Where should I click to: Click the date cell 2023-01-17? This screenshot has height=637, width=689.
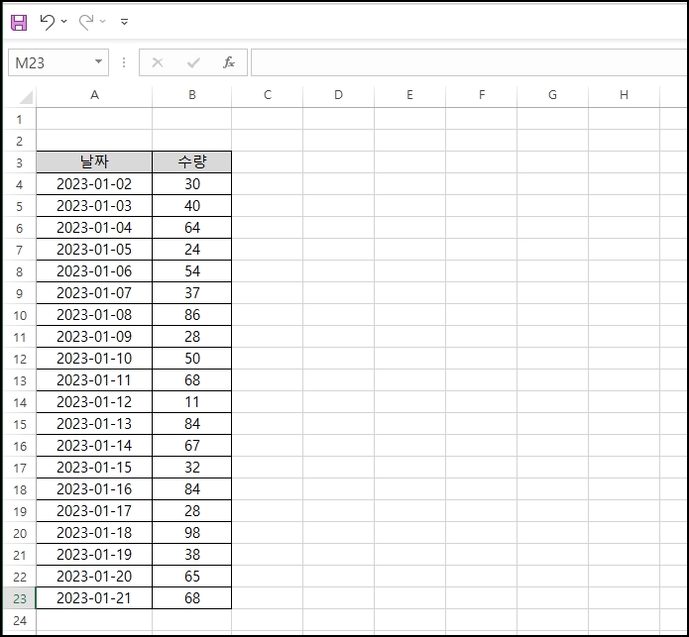click(x=94, y=511)
